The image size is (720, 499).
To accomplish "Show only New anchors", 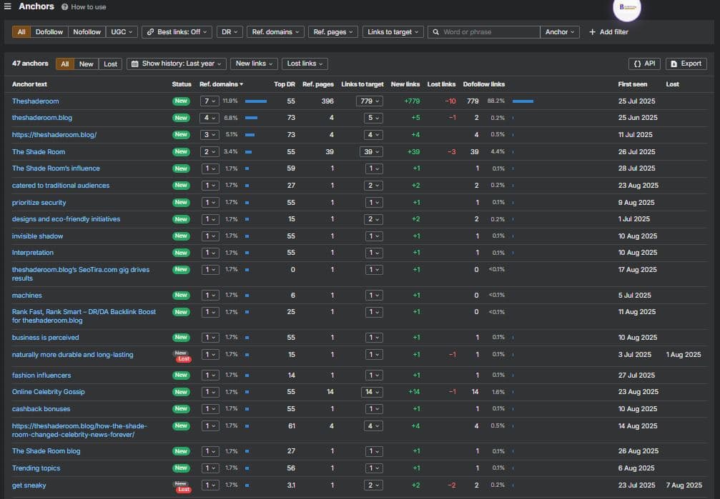I will (87, 64).
